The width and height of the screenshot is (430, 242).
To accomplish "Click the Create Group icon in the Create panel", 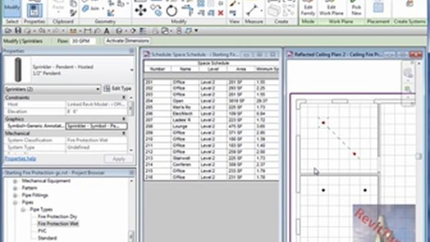I will pyautogui.click(x=273, y=11).
